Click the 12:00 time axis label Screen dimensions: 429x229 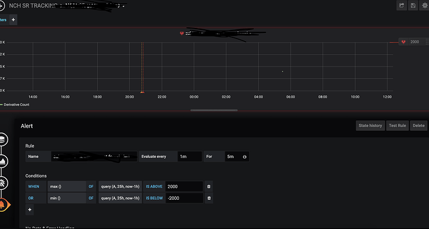point(387,97)
